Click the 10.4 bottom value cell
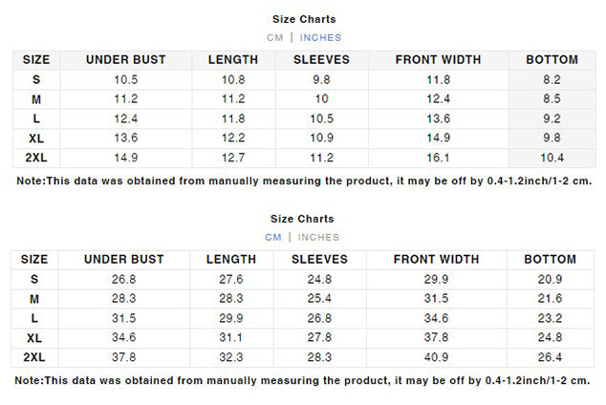Screen dimensions: 606x405 pyautogui.click(x=552, y=158)
